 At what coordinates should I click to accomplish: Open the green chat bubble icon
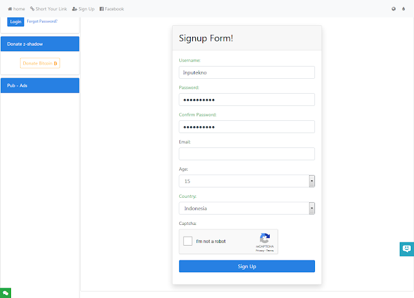[x=6, y=293]
